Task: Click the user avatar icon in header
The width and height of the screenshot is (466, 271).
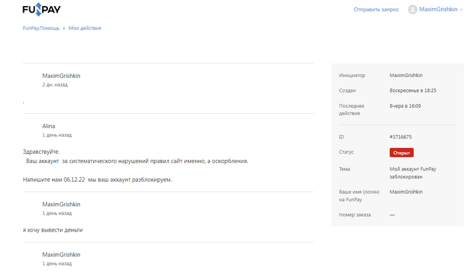Action: (x=413, y=10)
